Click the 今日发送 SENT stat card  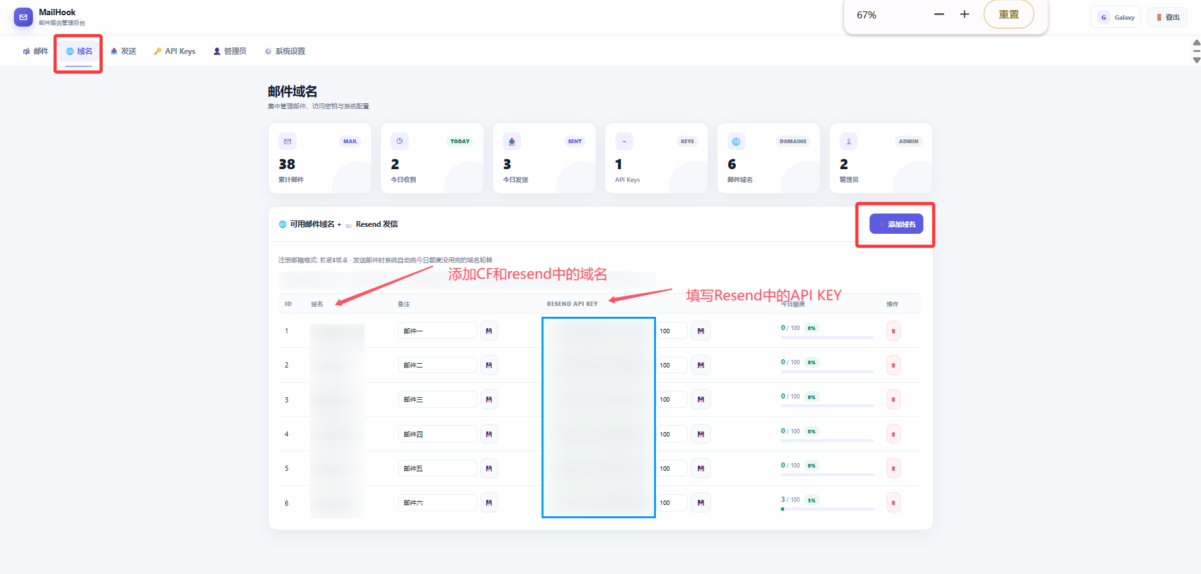pyautogui.click(x=544, y=158)
